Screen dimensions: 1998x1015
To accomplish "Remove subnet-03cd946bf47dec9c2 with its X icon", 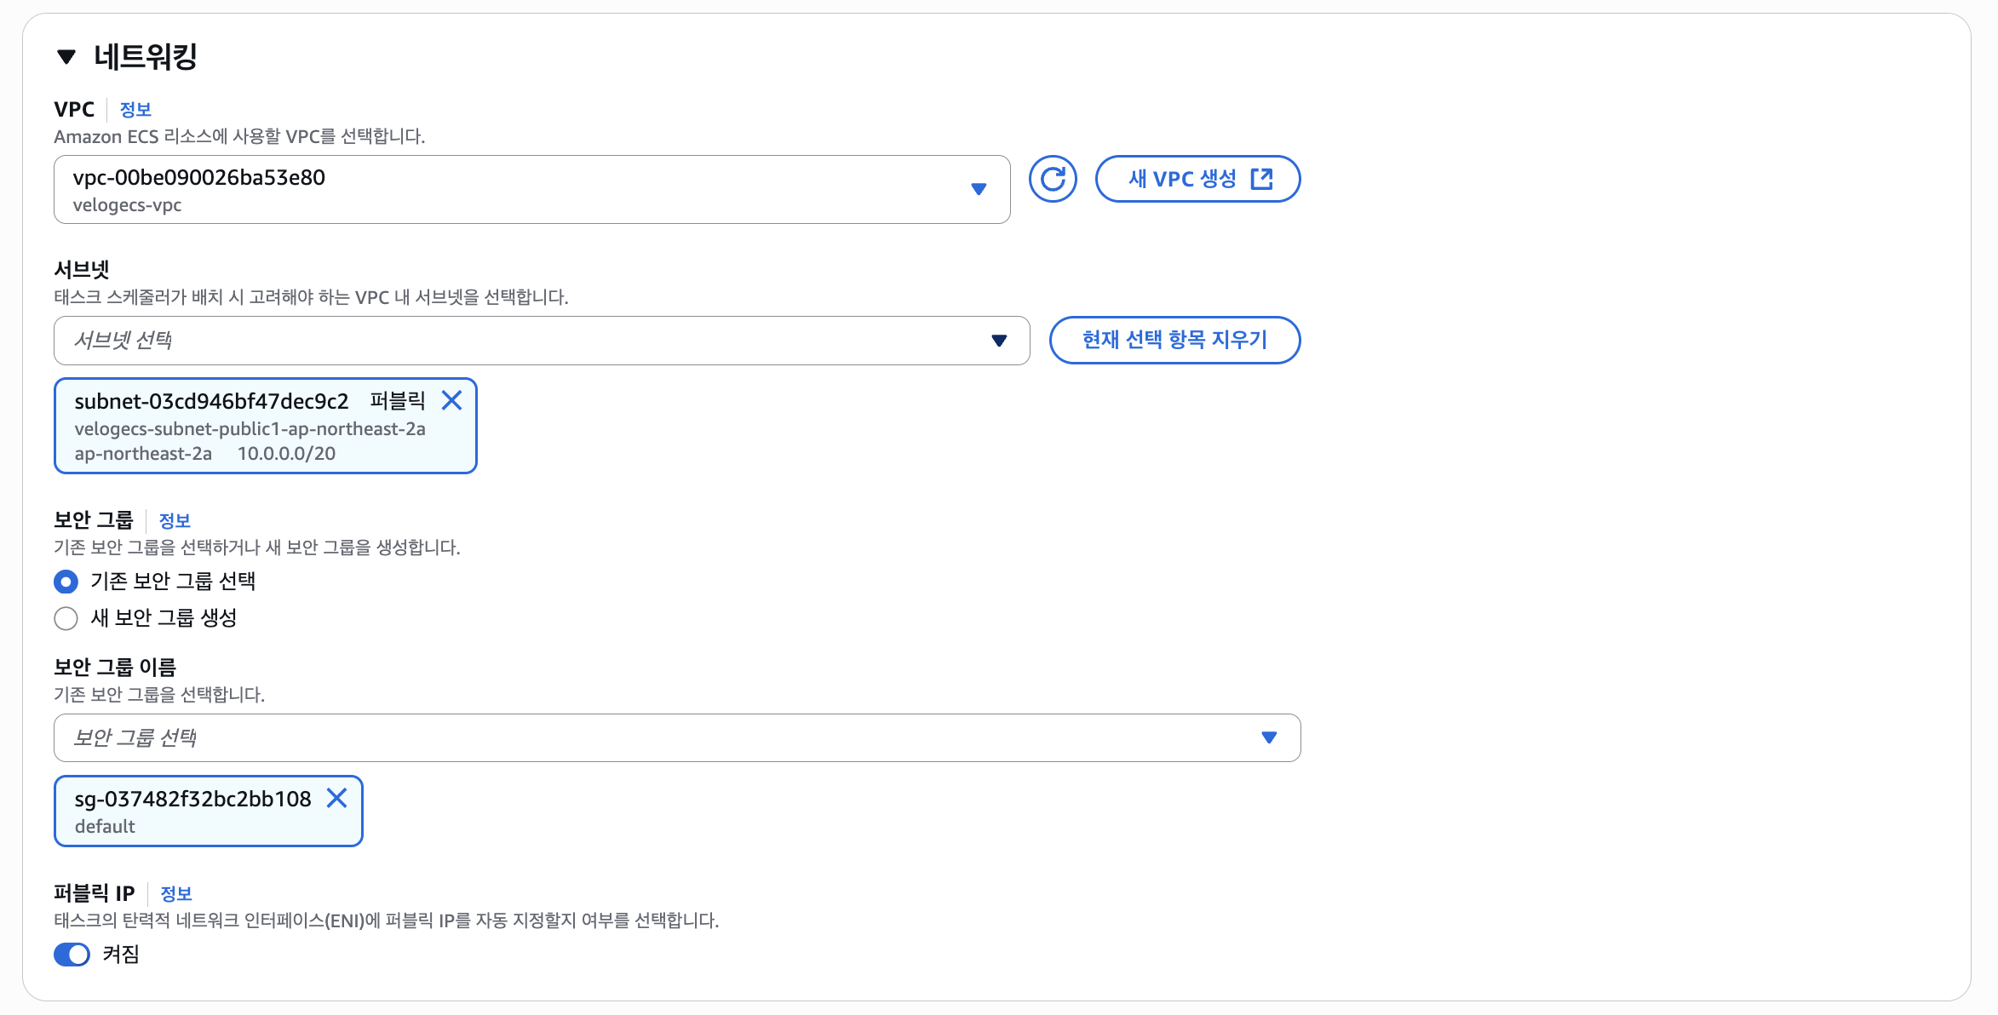I will pos(452,400).
